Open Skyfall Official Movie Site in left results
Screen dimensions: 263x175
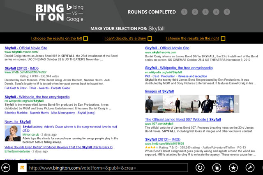pos(27,48)
